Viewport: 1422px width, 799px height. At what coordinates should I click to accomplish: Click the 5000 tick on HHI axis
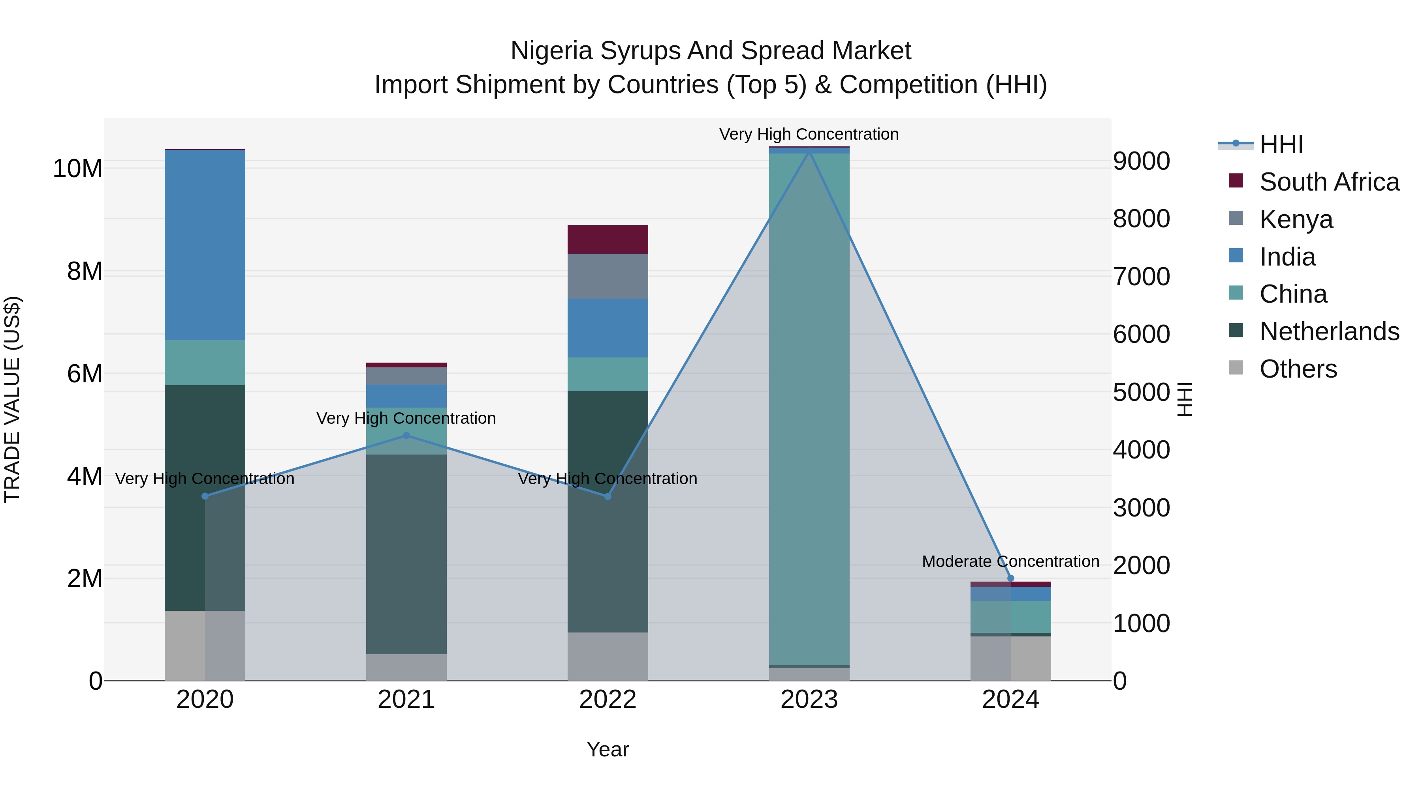1142,392
